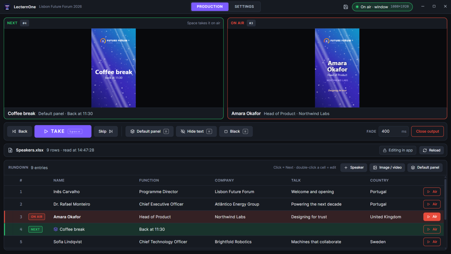Switch to the Settings tab

[x=244, y=6]
